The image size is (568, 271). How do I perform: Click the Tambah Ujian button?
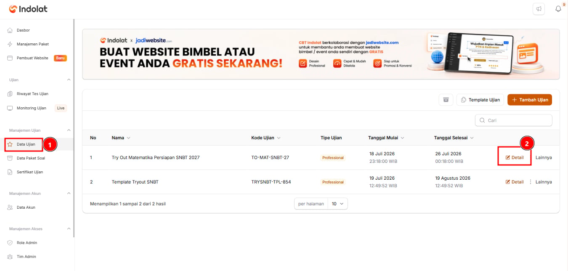(530, 100)
